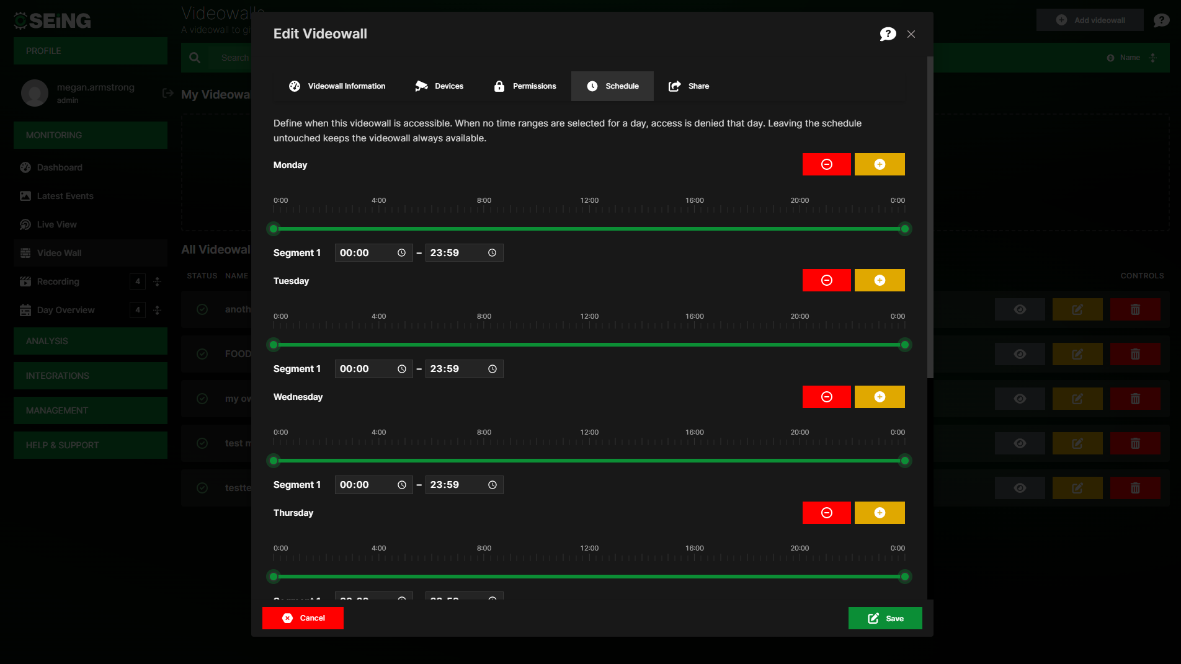Close the Edit Videowall dialog
Viewport: 1181px width, 664px height.
click(x=911, y=34)
